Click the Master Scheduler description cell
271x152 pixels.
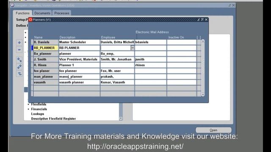pyautogui.click(x=79, y=42)
